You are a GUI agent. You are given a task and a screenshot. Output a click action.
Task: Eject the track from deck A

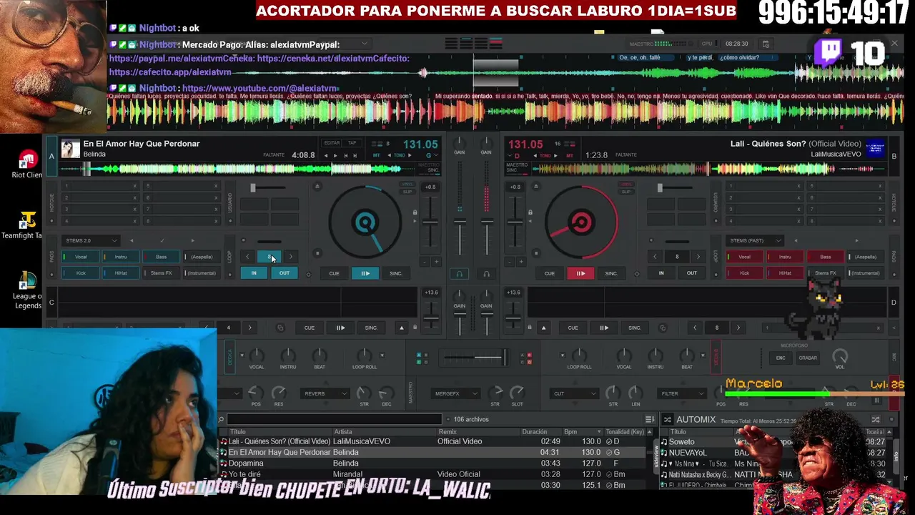pyautogui.click(x=317, y=187)
